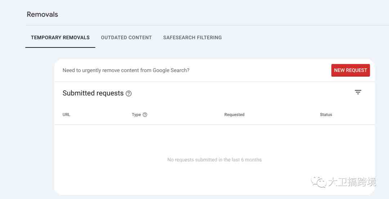Click the Chinese watermark text 大卫搞跨境
This screenshot has height=199, width=389.
pyautogui.click(x=352, y=182)
